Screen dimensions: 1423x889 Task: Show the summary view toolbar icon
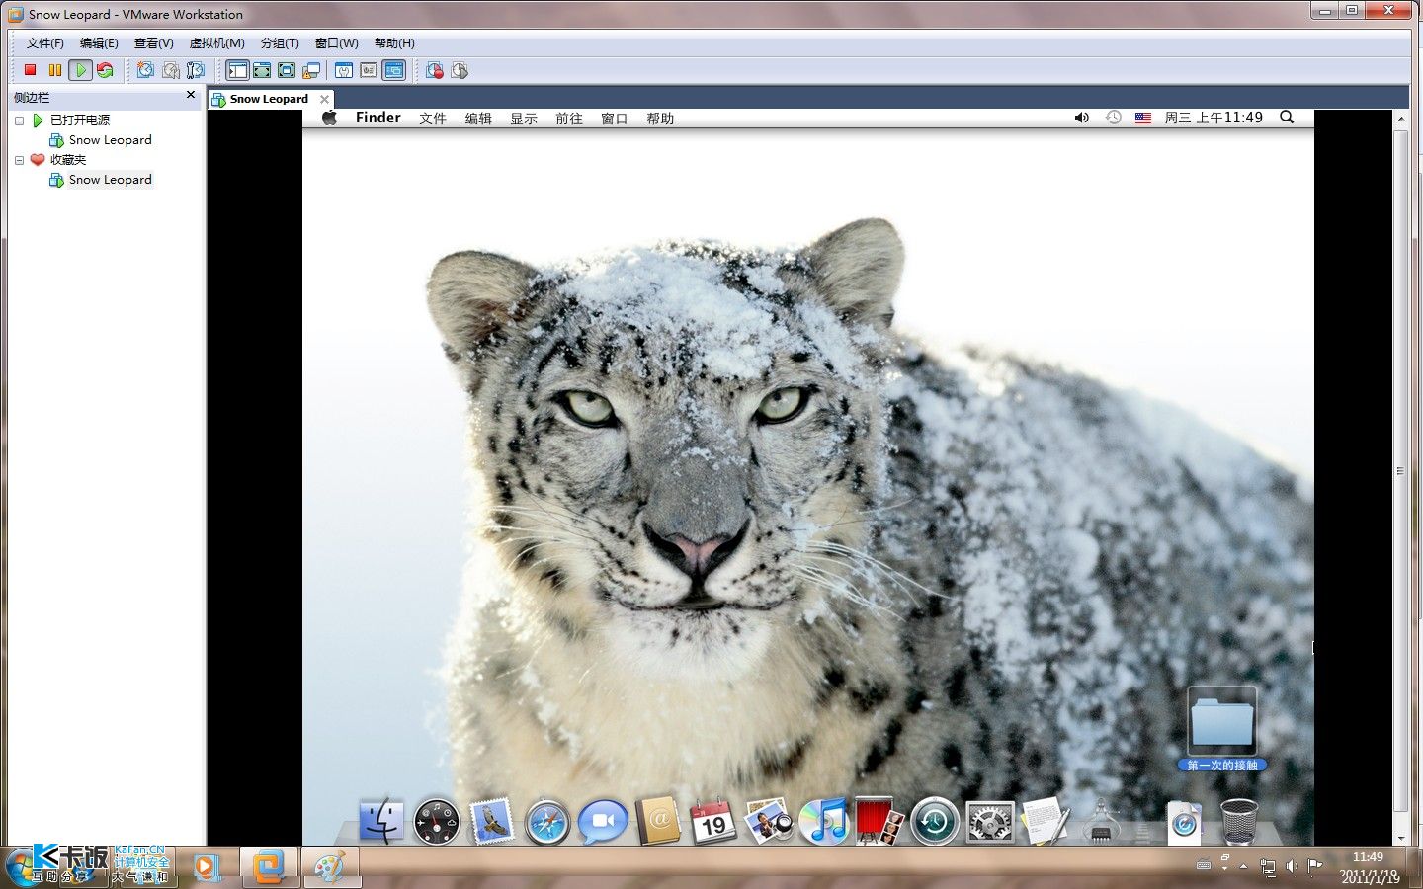click(x=344, y=70)
